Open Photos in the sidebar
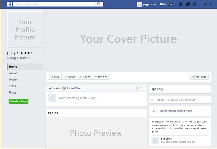 pyautogui.click(x=13, y=80)
